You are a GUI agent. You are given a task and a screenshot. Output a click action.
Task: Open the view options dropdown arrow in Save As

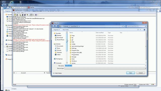(140, 30)
